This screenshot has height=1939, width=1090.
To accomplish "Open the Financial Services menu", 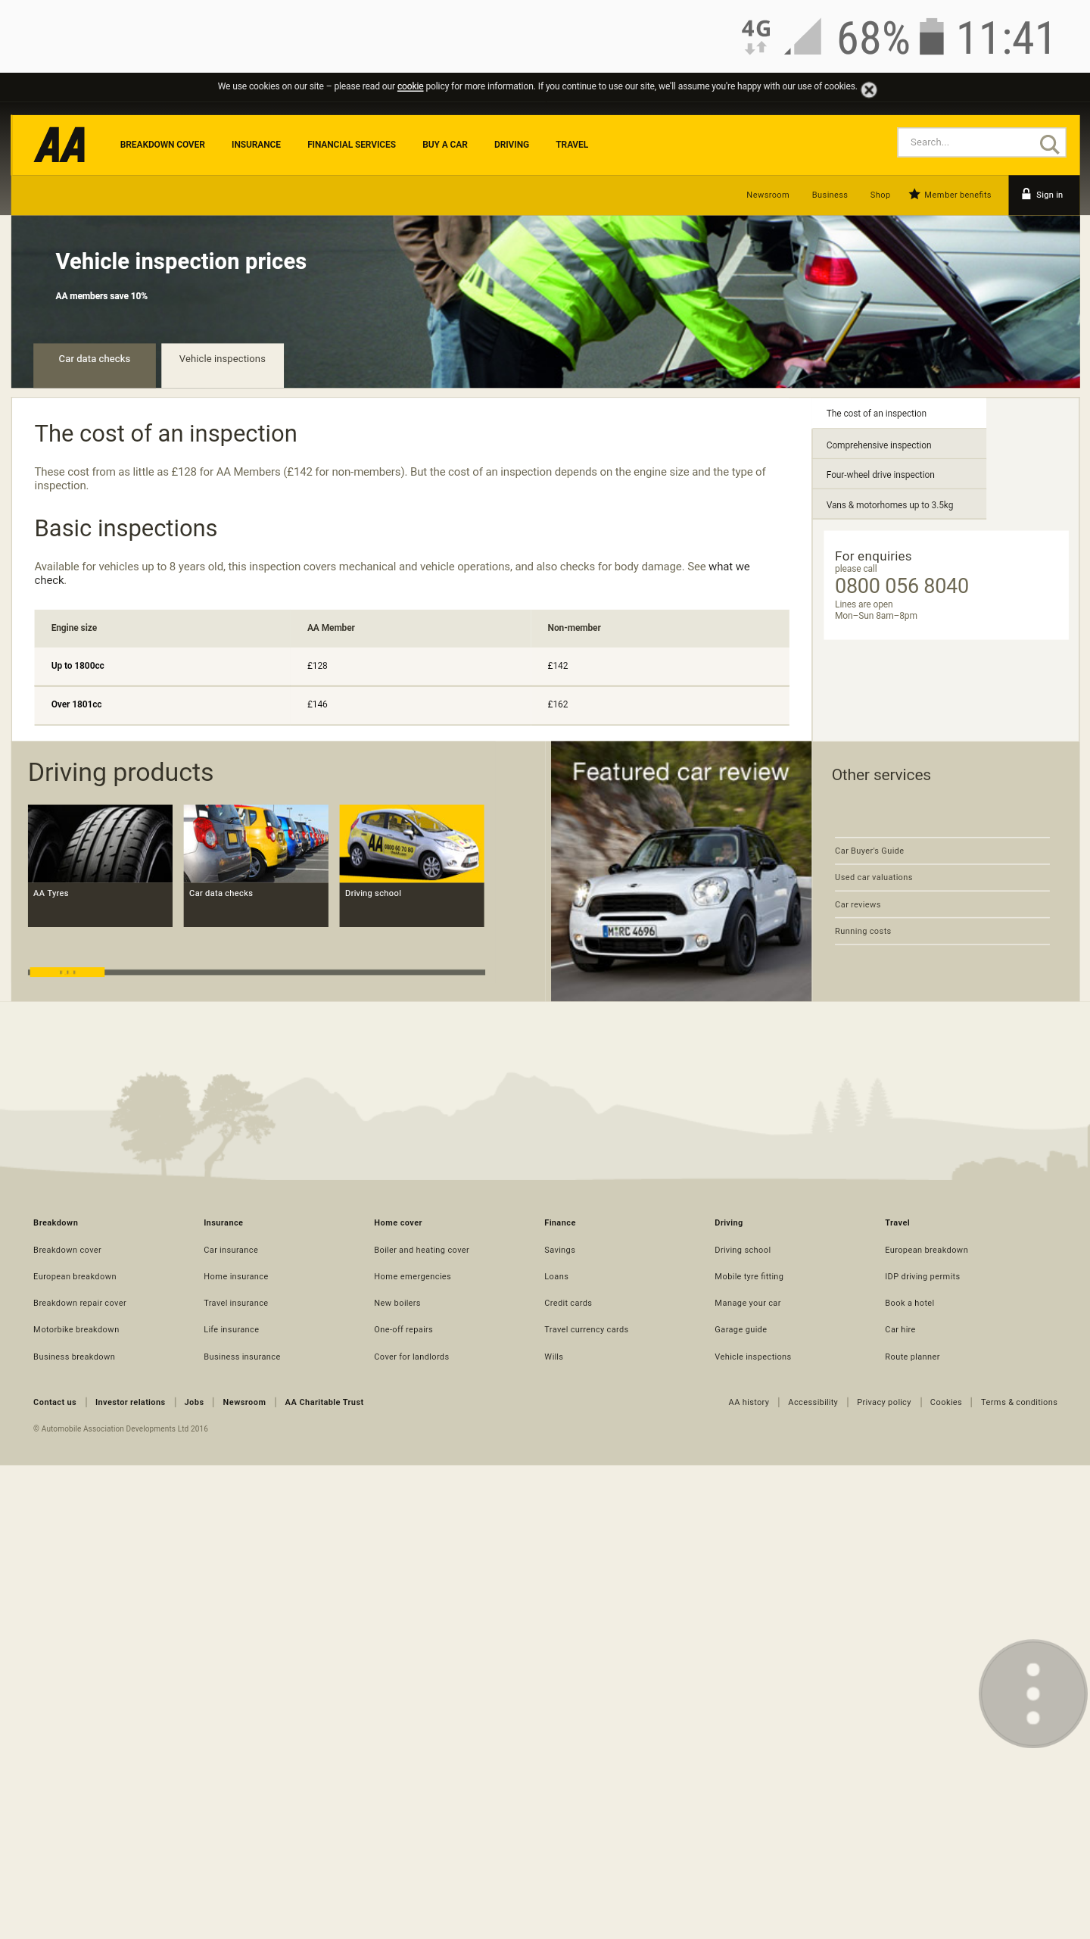I will click(351, 145).
